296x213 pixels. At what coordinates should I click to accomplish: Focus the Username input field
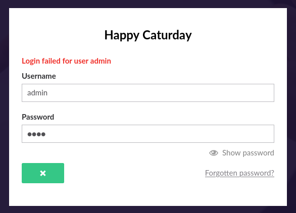coord(148,93)
